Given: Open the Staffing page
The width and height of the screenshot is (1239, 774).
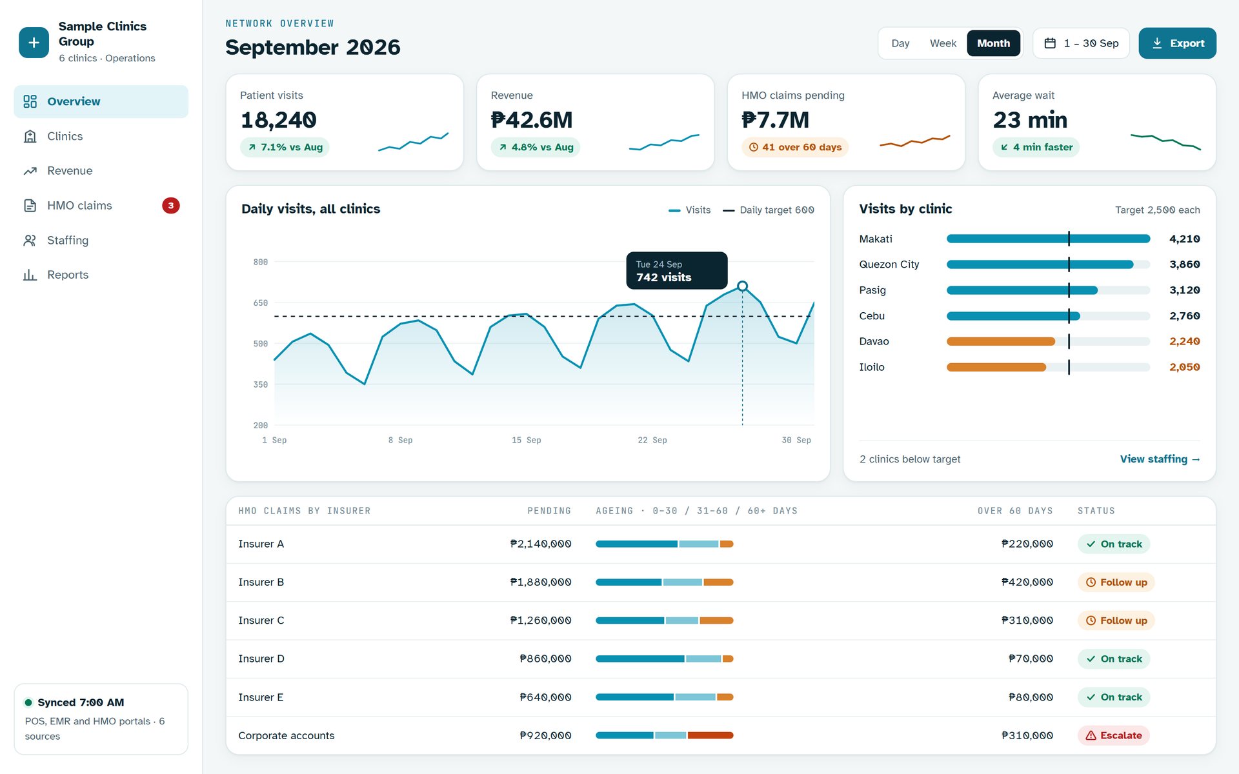Looking at the screenshot, I should point(101,240).
